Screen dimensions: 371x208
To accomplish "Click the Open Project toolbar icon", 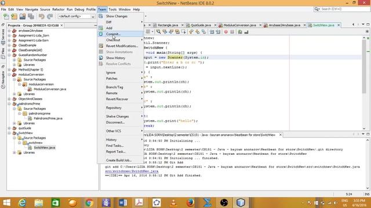I will click(23, 17).
